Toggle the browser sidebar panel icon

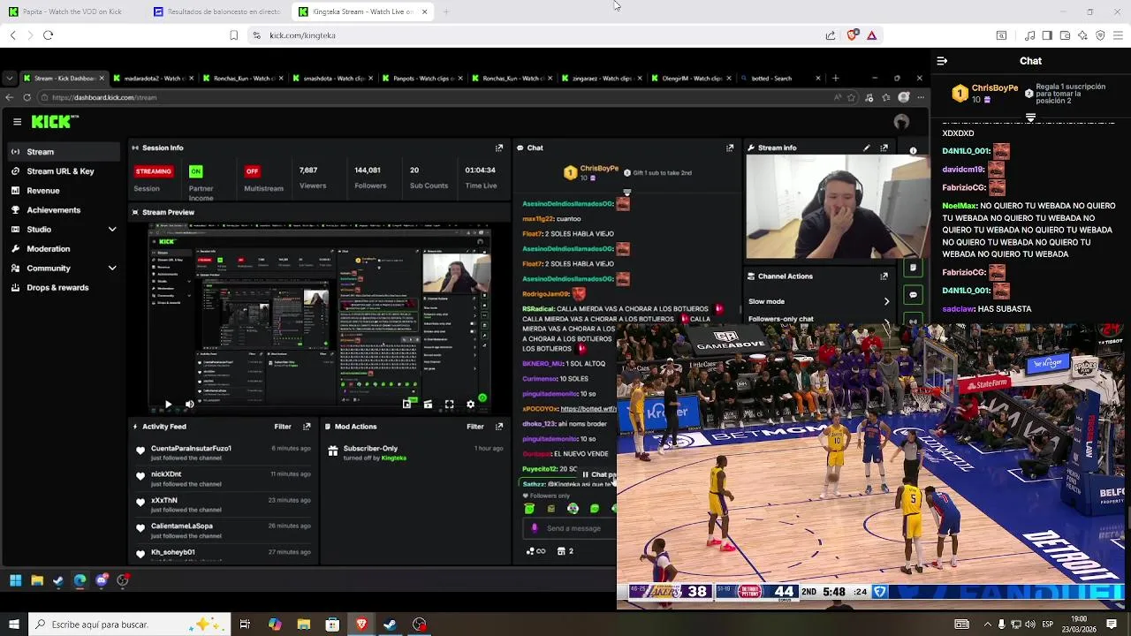(x=1047, y=35)
